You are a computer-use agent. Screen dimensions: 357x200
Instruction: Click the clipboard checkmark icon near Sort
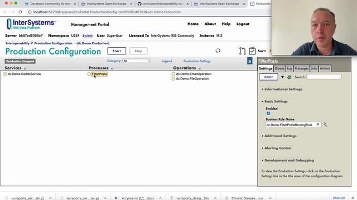[252, 51]
